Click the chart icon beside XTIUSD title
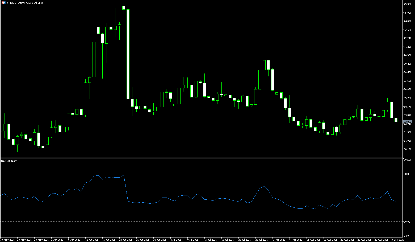This screenshot has height=242, width=415. 3,3
